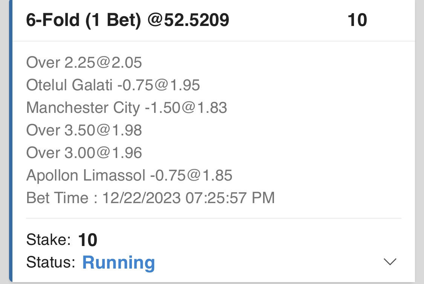Click the (1 Bet) count text

[113, 20]
